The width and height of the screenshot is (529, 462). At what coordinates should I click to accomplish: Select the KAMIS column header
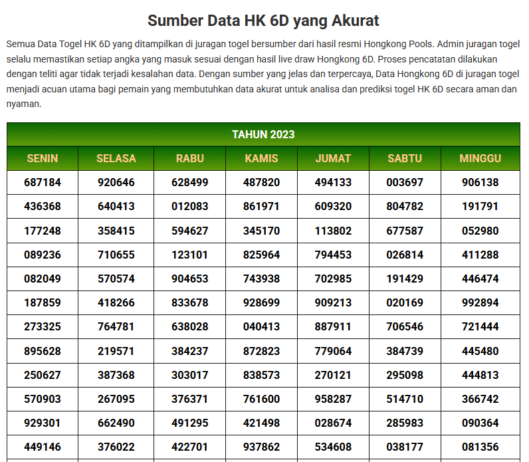pos(261,158)
